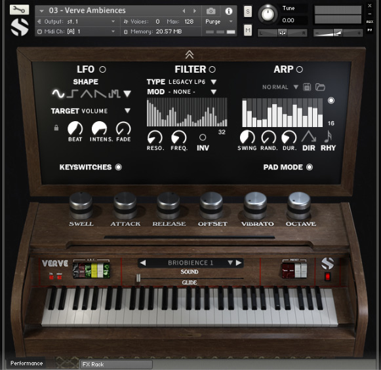
Task: Click the arp RHY note icon
Action: (x=328, y=137)
